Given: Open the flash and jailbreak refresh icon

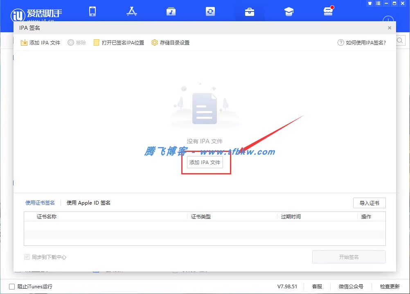Looking at the screenshot, I should point(210,11).
